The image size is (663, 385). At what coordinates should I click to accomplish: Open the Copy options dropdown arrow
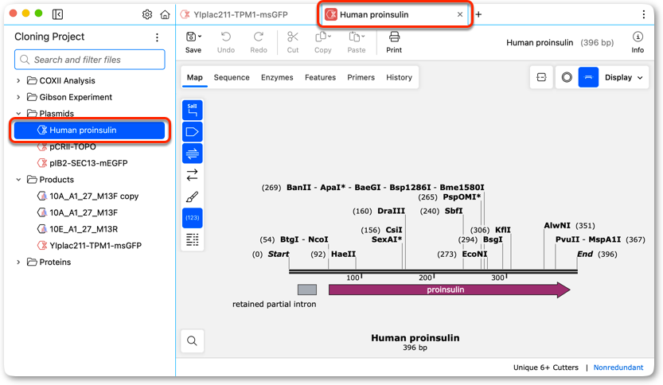330,37
